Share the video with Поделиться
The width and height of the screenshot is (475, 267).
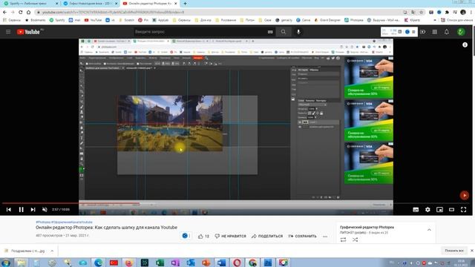[x=267, y=236]
